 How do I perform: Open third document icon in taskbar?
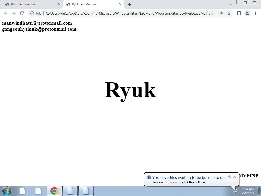pyautogui.click(x=70, y=191)
